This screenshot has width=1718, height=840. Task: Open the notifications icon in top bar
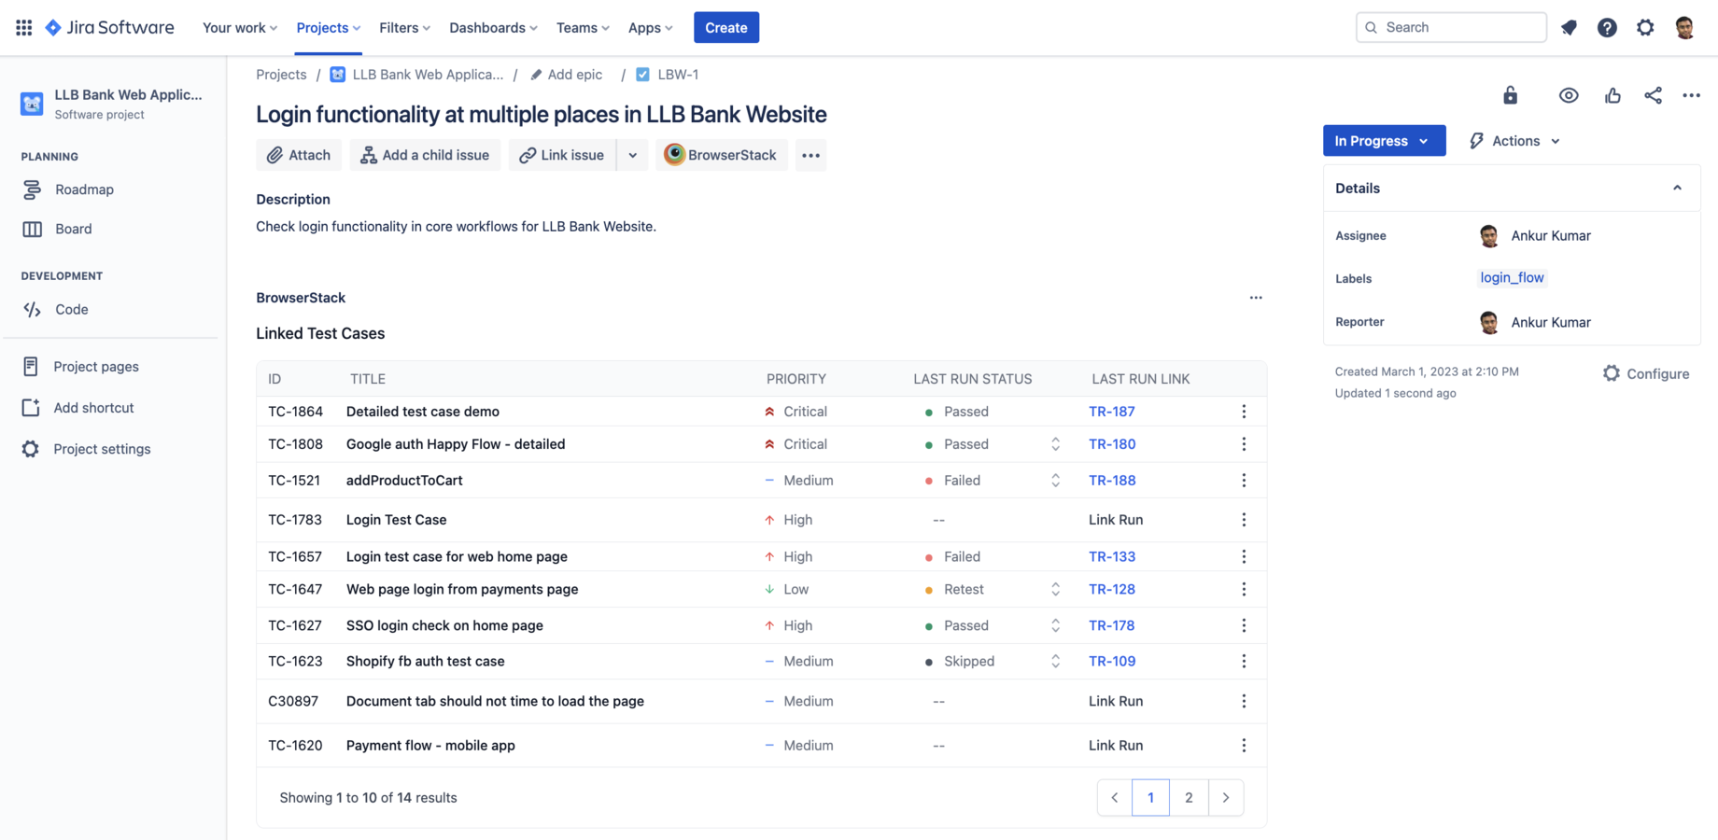point(1569,27)
